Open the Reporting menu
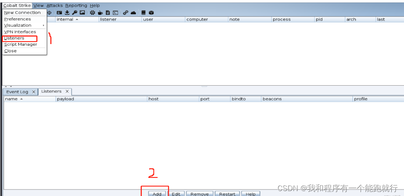This screenshot has width=404, height=196. pos(76,5)
